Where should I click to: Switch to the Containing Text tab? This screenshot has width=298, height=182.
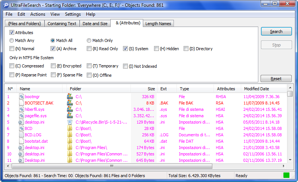[x=62, y=24]
